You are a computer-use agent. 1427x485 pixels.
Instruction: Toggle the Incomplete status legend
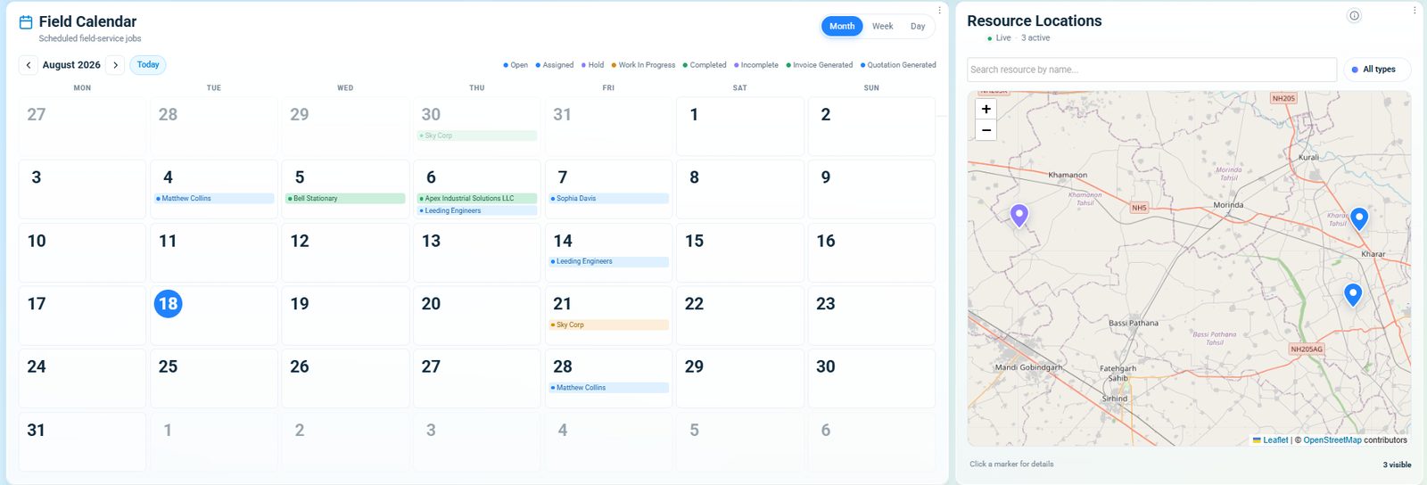click(756, 65)
